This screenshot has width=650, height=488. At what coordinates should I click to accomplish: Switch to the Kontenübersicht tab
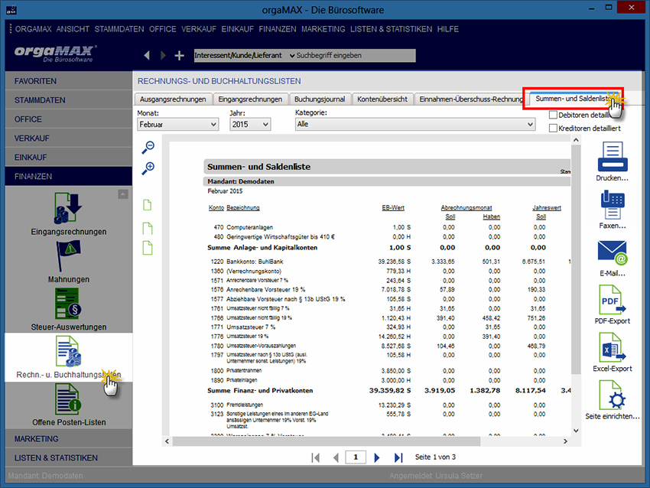click(382, 99)
